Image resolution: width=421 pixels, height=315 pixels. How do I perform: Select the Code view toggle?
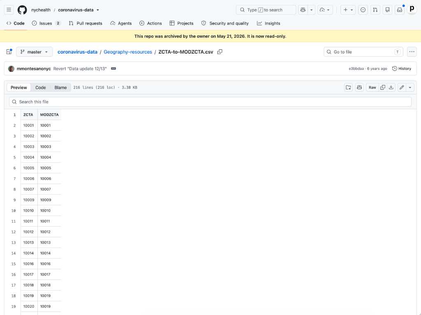(41, 87)
